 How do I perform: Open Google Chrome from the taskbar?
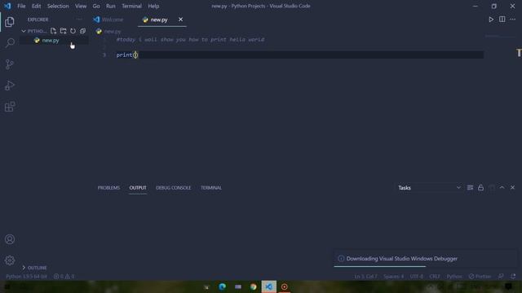point(254,286)
